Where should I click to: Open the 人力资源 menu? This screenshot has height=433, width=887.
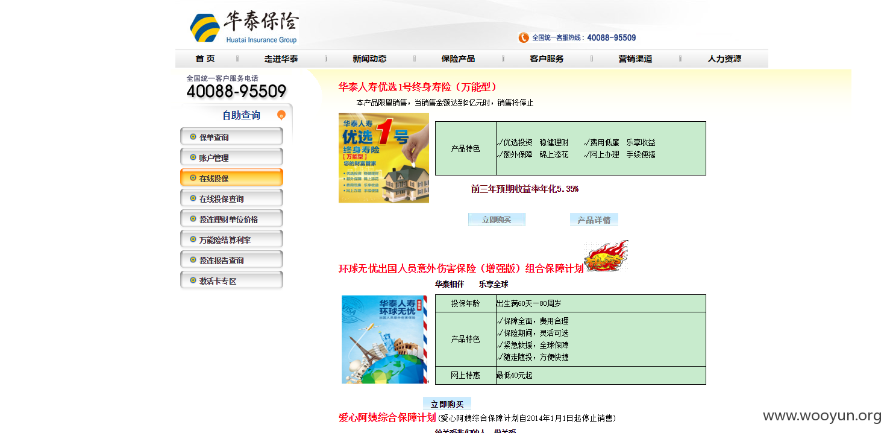pos(724,58)
